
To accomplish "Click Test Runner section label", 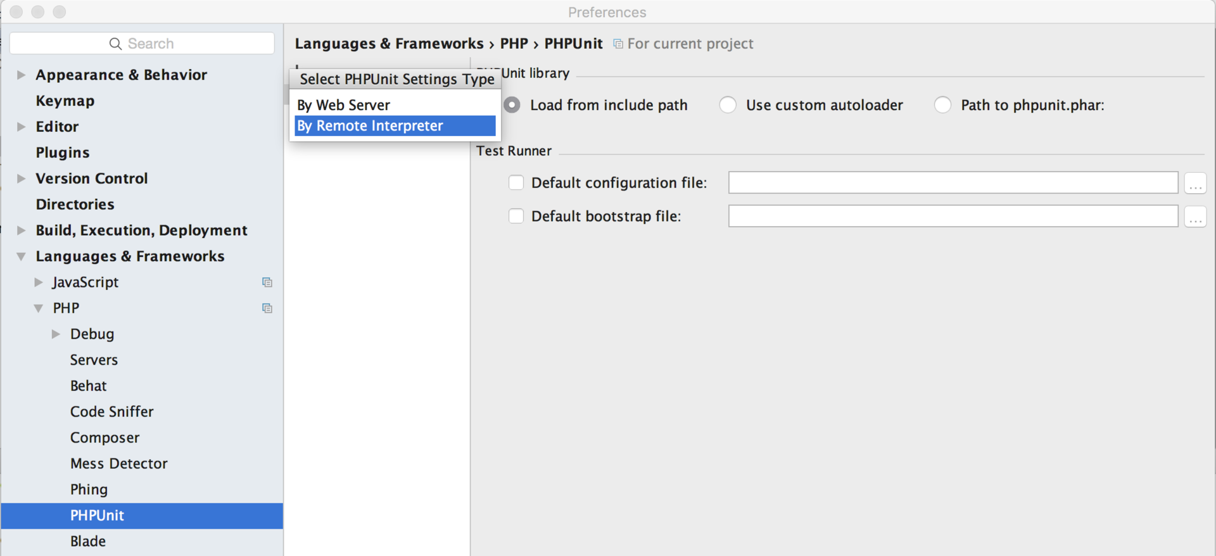I will (x=514, y=151).
